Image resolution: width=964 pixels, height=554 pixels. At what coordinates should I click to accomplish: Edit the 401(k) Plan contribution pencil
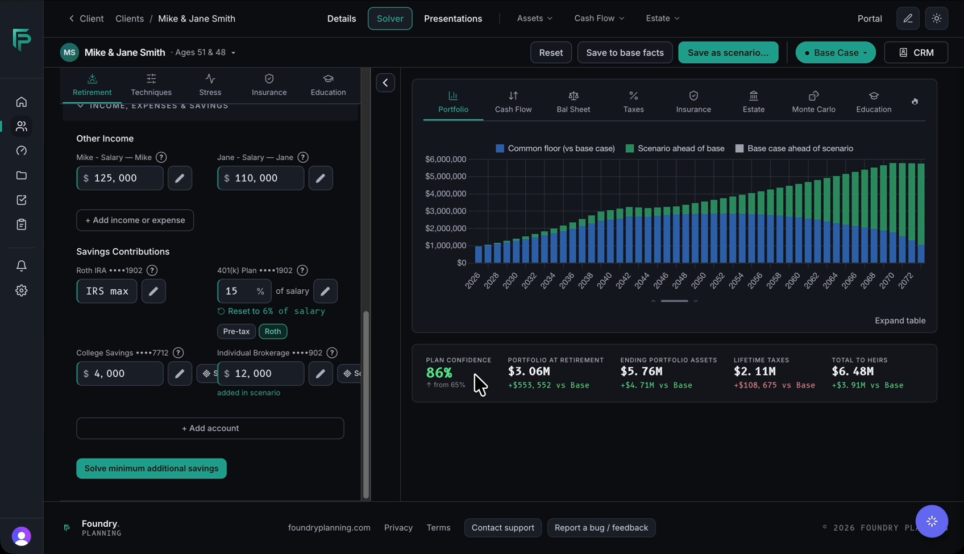[x=325, y=291]
